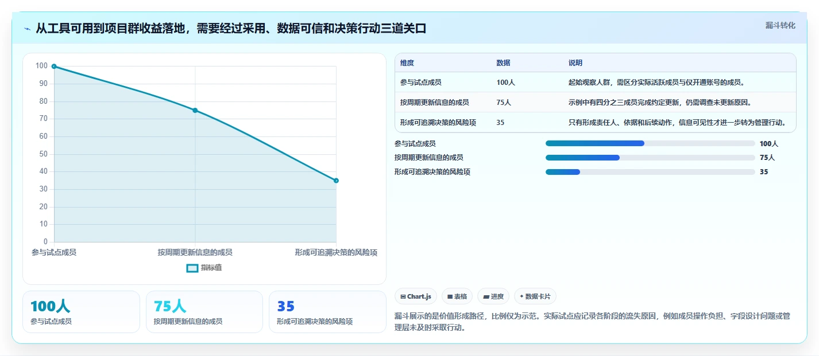Select the chart data point at 75

[x=195, y=110]
